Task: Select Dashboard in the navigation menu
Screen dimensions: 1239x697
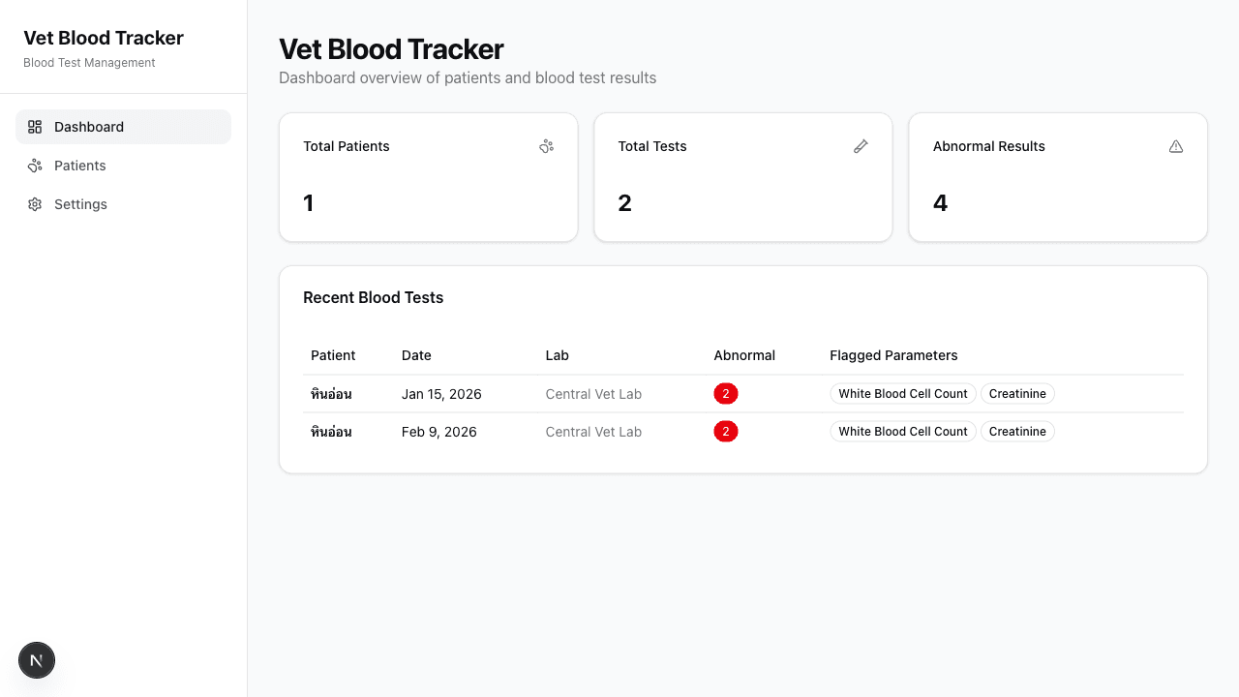Action: 89,126
